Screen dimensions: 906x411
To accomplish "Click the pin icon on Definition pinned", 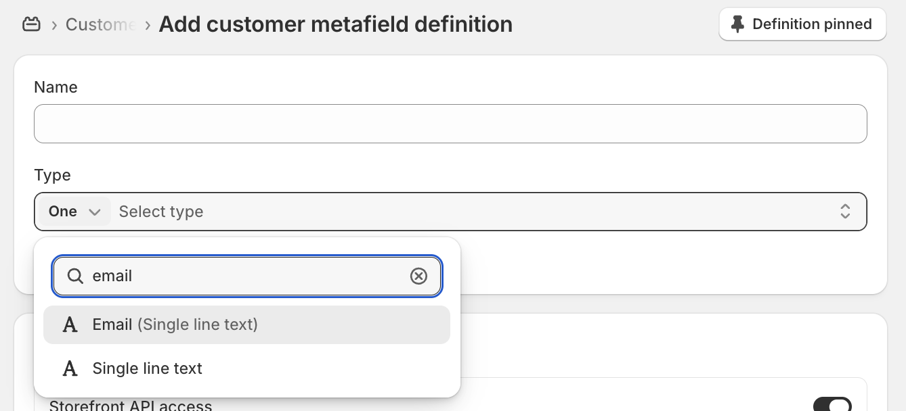I will pyautogui.click(x=738, y=24).
